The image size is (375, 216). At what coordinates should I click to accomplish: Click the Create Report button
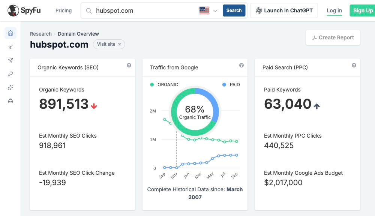tap(333, 37)
